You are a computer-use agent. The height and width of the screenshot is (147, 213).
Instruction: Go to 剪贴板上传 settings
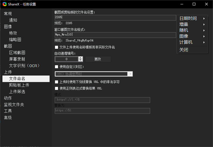tap(19, 85)
